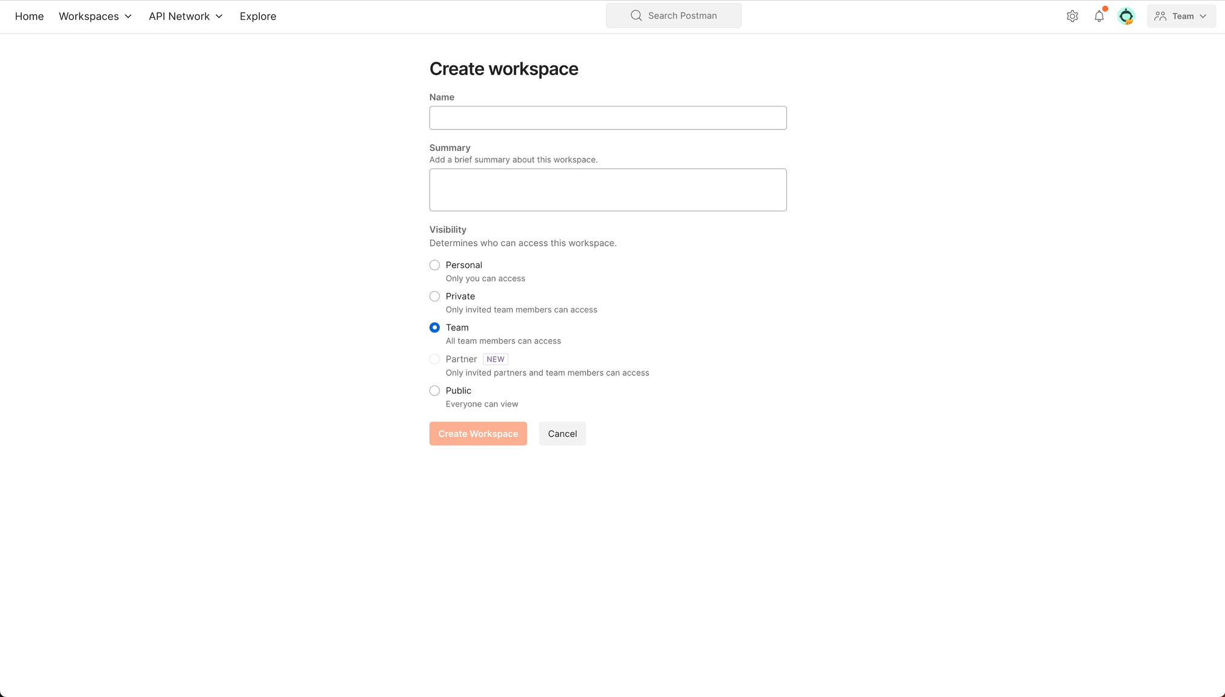Image resolution: width=1225 pixels, height=697 pixels.
Task: Click the Search Postman bar
Action: pos(673,15)
